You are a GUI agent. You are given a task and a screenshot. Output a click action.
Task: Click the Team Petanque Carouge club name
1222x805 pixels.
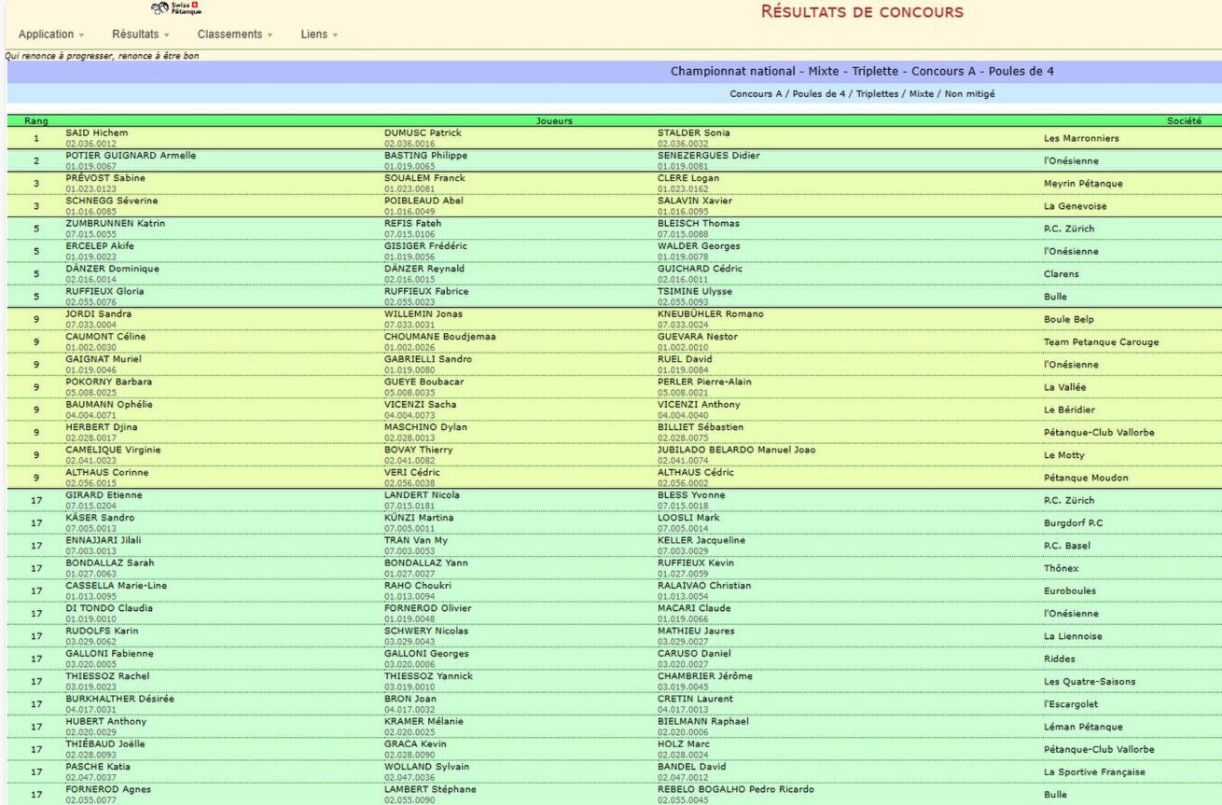click(x=1102, y=342)
